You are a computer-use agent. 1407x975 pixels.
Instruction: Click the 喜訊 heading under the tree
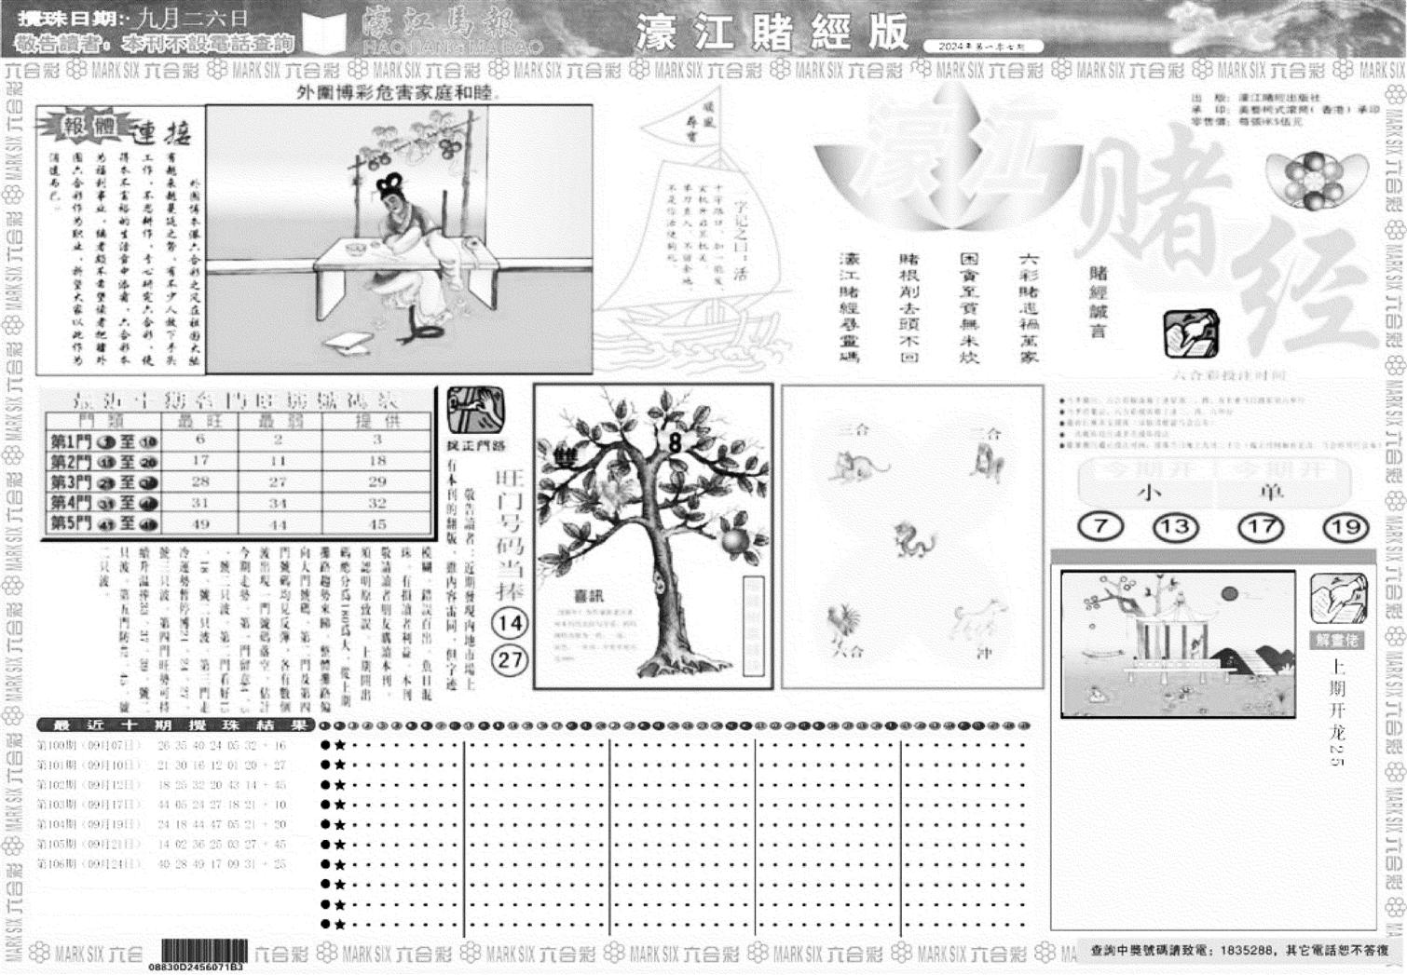592,598
